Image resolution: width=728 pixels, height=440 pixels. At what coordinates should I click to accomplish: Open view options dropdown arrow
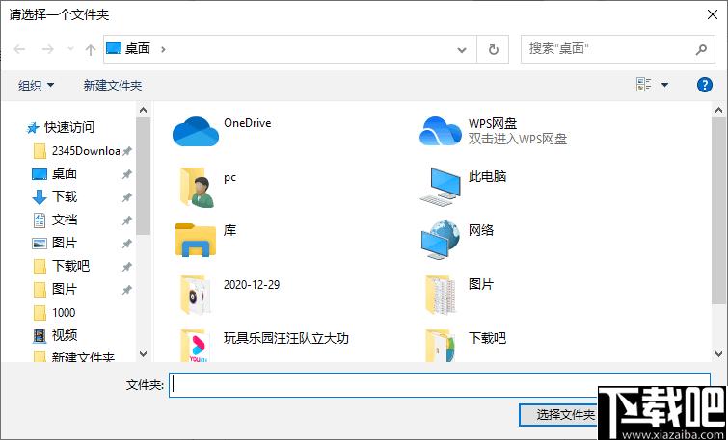click(x=665, y=85)
